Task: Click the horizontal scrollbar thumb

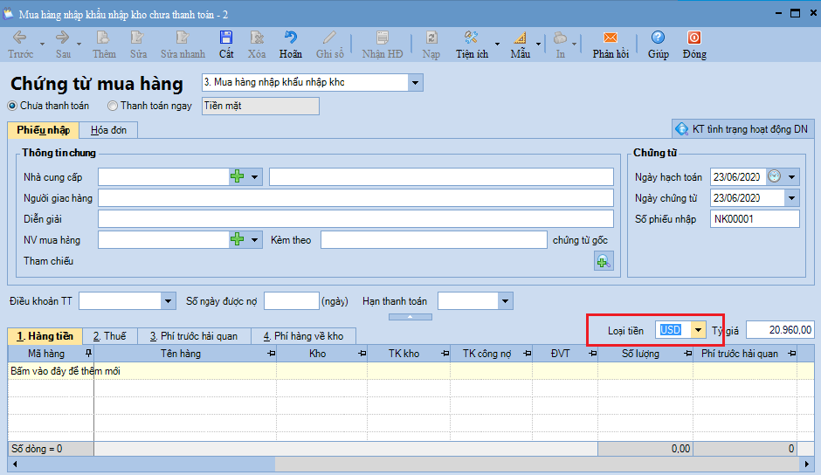Action: tap(143, 464)
